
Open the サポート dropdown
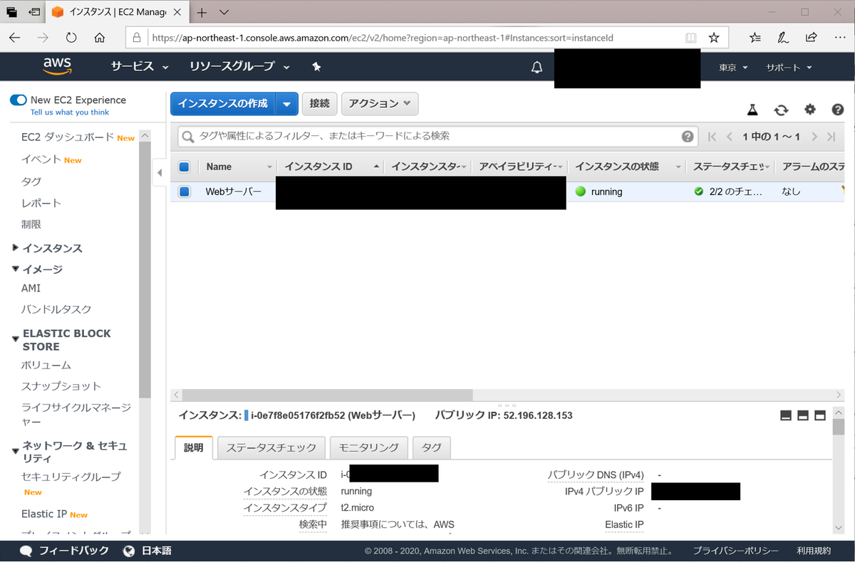pos(789,67)
